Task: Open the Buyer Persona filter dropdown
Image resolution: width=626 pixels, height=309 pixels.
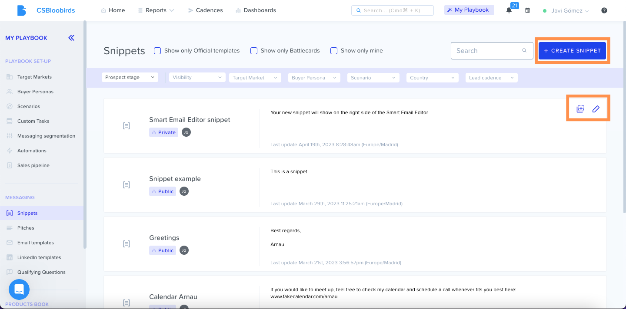Action: pos(314,78)
